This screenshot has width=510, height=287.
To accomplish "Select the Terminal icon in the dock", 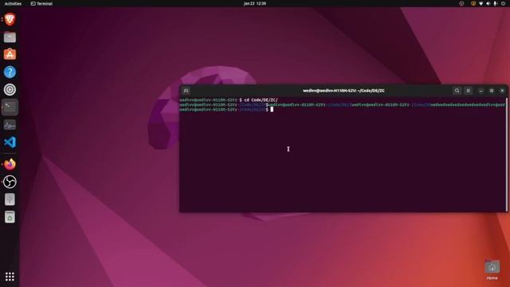I will 10,107.
